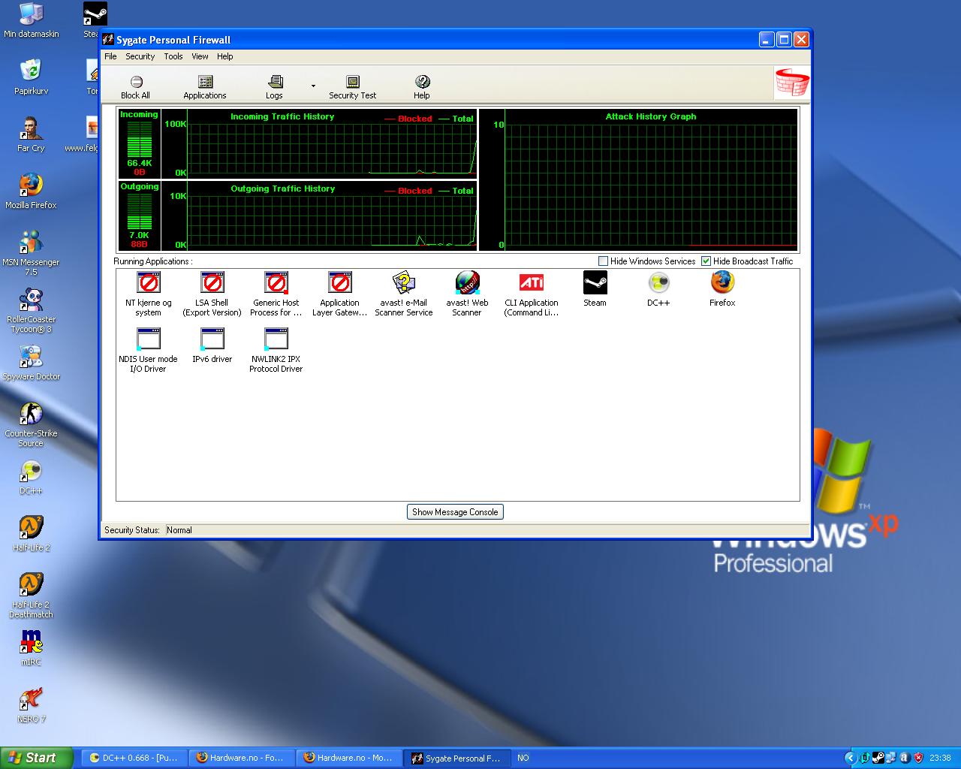The width and height of the screenshot is (961, 769).
Task: Click Security Status Normal text
Action: coord(179,530)
